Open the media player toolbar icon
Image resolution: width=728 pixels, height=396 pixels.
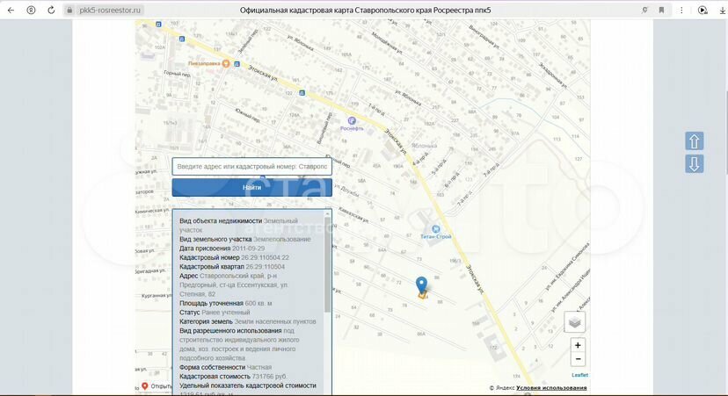(x=703, y=10)
